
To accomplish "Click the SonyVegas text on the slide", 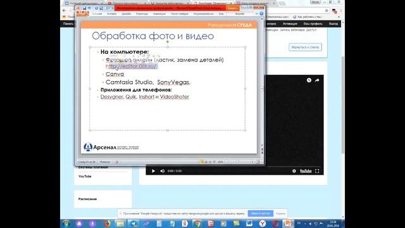I will (173, 82).
